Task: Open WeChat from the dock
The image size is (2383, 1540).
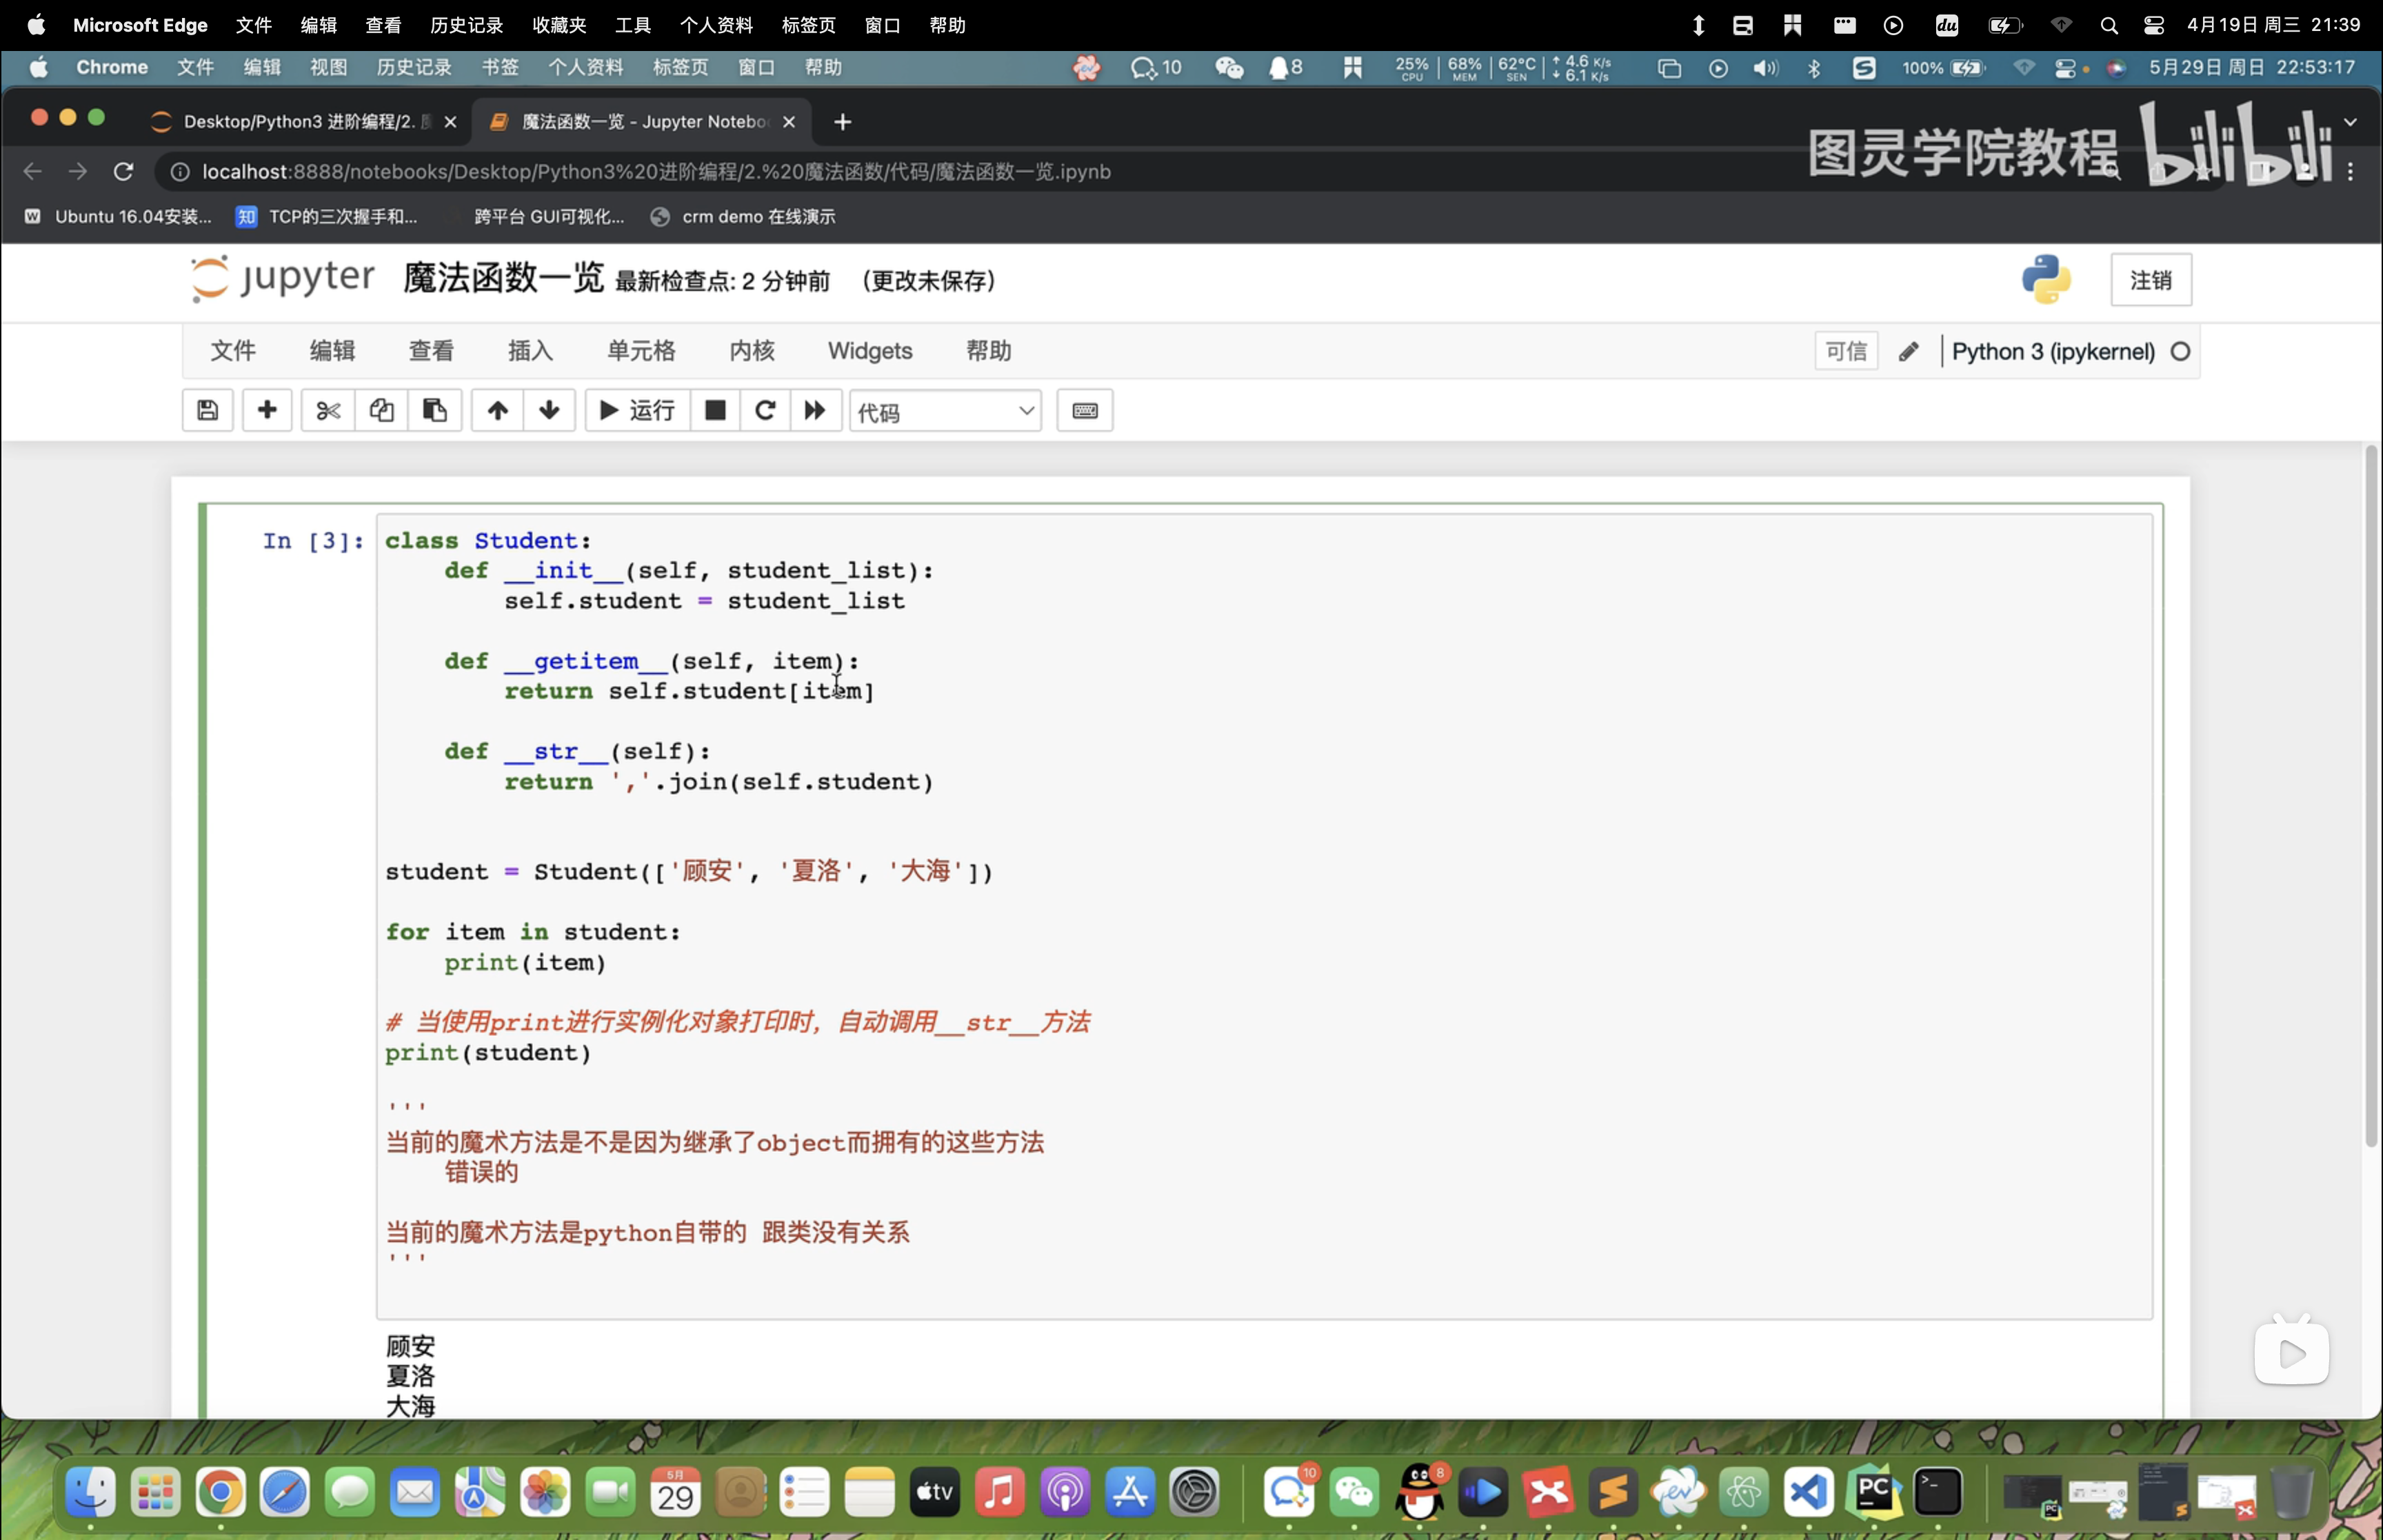Action: coord(1354,1493)
